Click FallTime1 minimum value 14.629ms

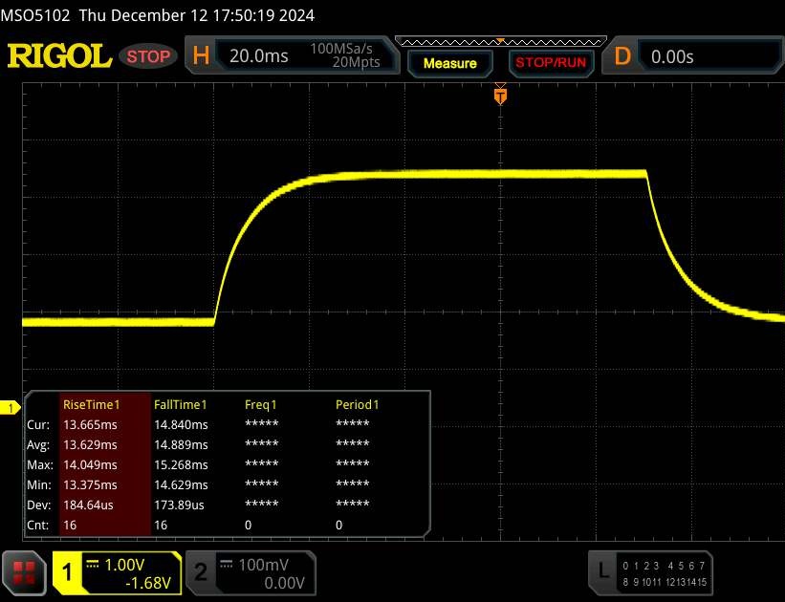click(x=181, y=484)
